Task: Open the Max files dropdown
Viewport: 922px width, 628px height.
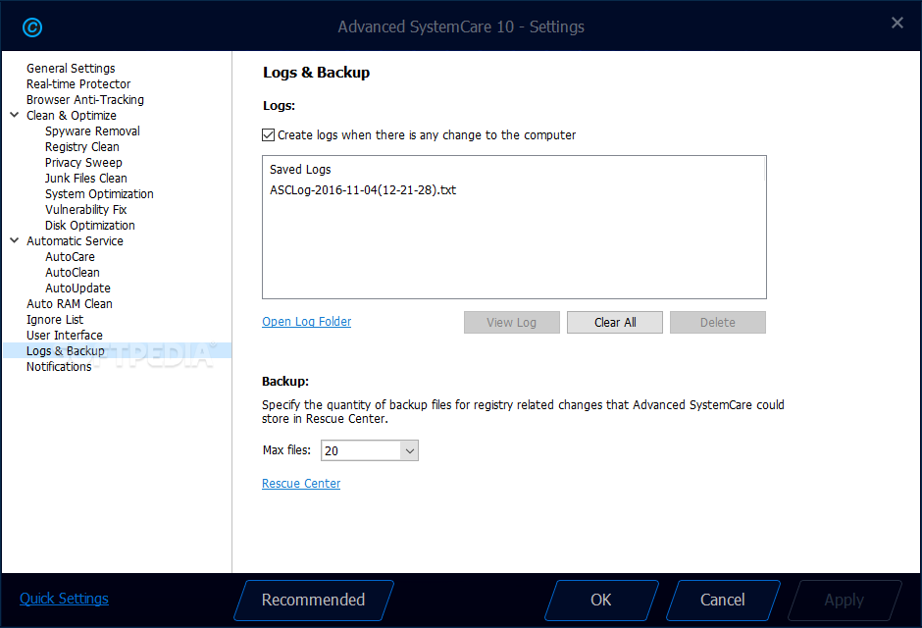Action: [409, 451]
